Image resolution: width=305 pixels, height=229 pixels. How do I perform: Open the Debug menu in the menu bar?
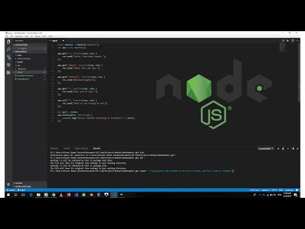point(37,36)
